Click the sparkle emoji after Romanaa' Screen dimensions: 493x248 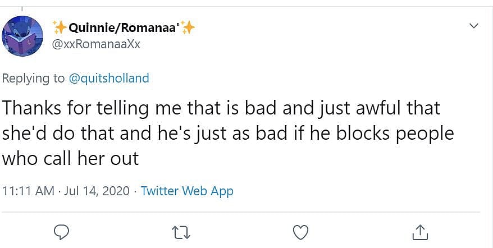click(189, 27)
